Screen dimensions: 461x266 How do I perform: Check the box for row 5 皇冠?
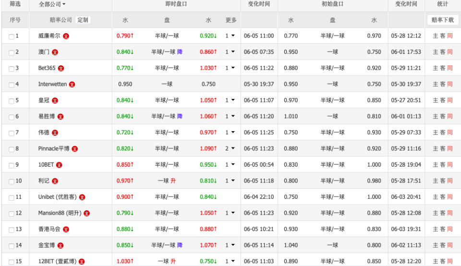pyautogui.click(x=12, y=101)
